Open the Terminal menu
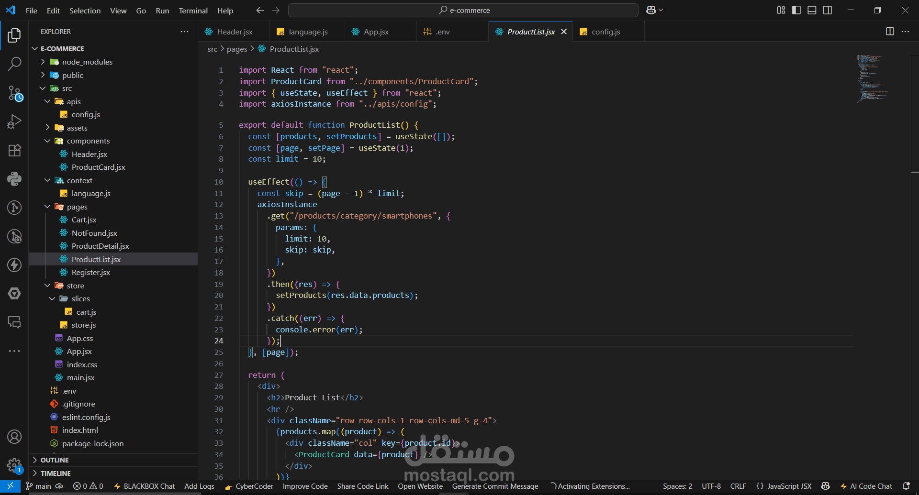This screenshot has width=919, height=495. (193, 11)
